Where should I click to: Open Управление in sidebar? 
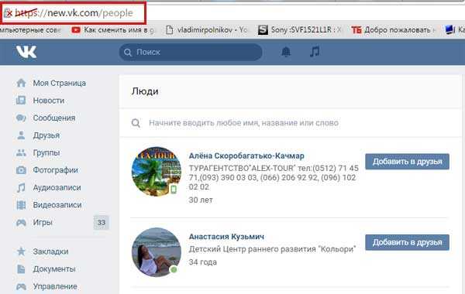click(55, 286)
